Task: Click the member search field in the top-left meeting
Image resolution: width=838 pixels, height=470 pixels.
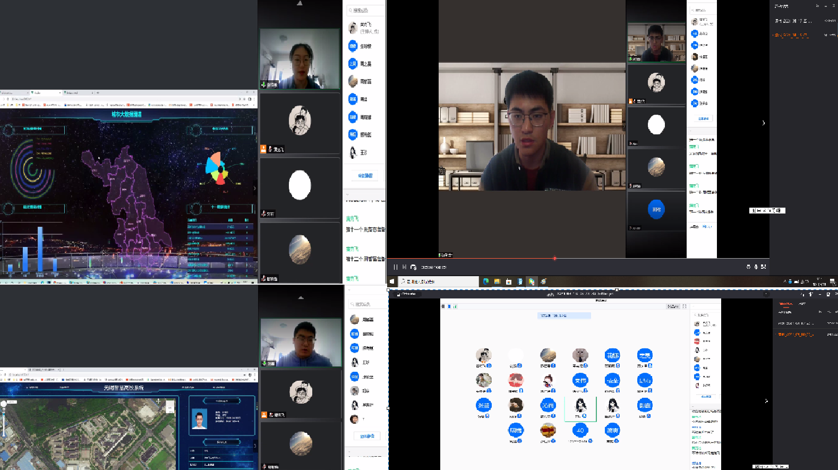Action: coord(365,10)
